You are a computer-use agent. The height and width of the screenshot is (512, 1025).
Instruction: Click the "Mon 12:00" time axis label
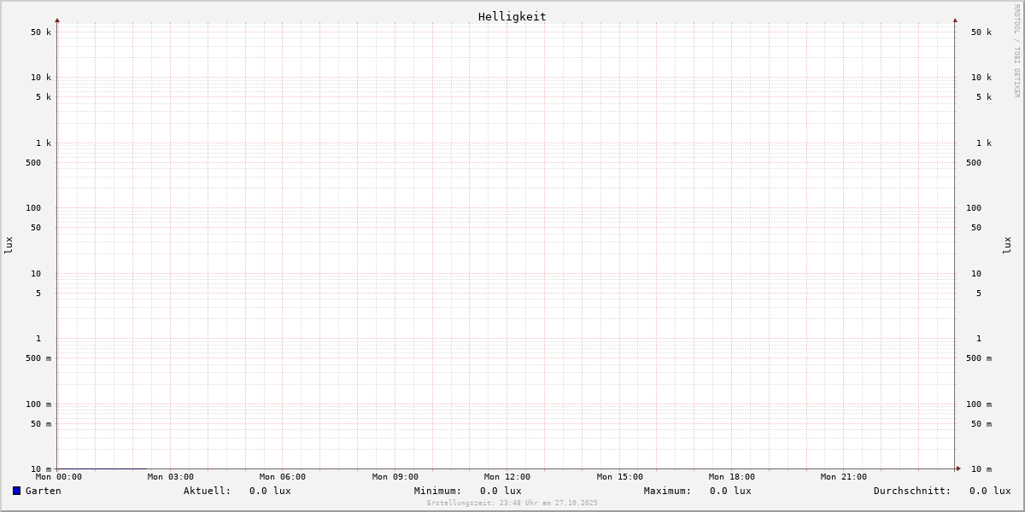point(507,477)
